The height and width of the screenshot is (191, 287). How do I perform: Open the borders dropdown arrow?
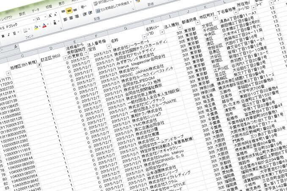coord(29,29)
